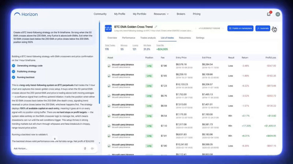Click the Publishing strategy checkmark
This screenshot has width=293, height=164.
coord(14,71)
